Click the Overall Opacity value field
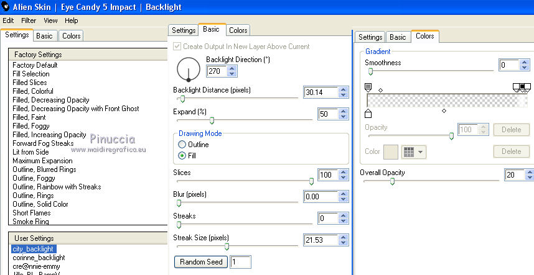Screen dimensions: 534x275 (x=515, y=175)
